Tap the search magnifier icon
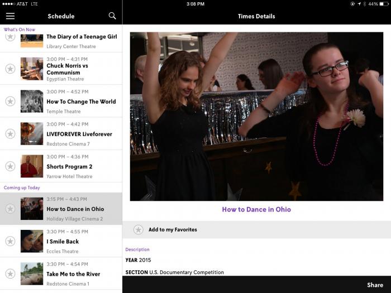Image resolution: width=391 pixels, height=293 pixels. coord(112,16)
